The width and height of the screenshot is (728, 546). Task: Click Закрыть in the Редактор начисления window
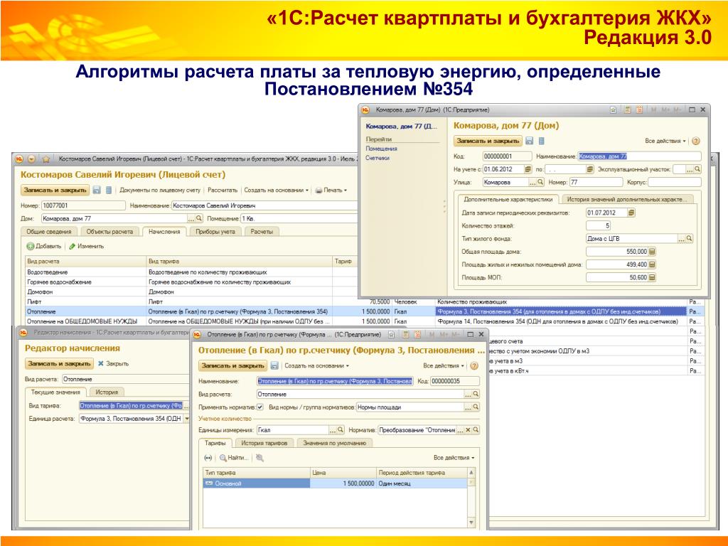click(x=113, y=363)
